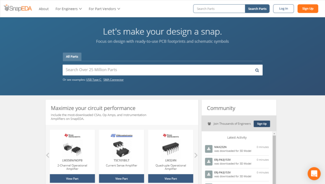Viewport: 325px width, 184px height.
Task: Click the STMicroelectronics logo above TSC101BILT
Action: 122,136
